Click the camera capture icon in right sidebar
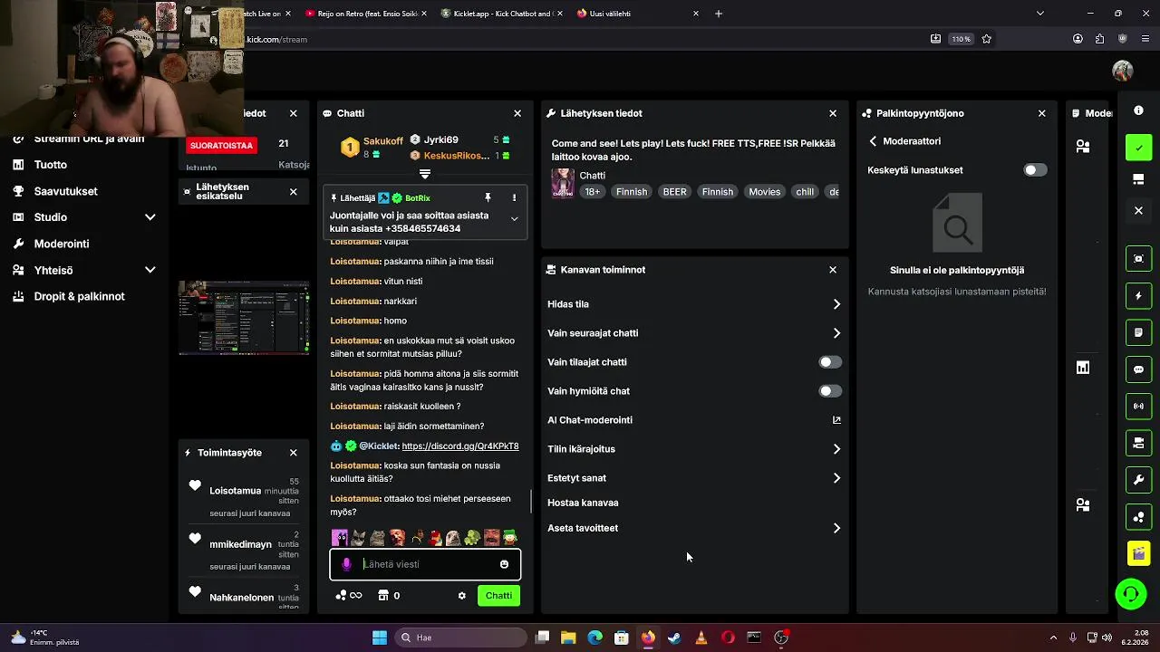The width and height of the screenshot is (1160, 652). [1138, 259]
